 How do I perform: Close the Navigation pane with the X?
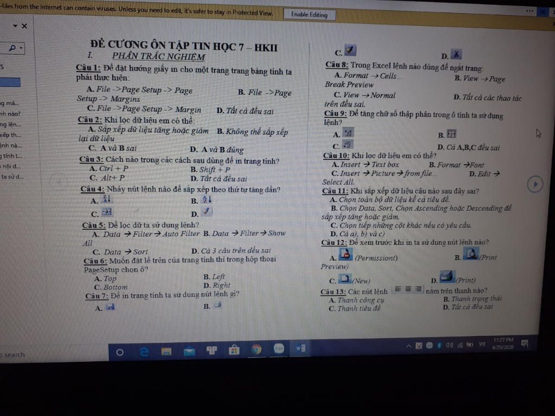click(24, 26)
